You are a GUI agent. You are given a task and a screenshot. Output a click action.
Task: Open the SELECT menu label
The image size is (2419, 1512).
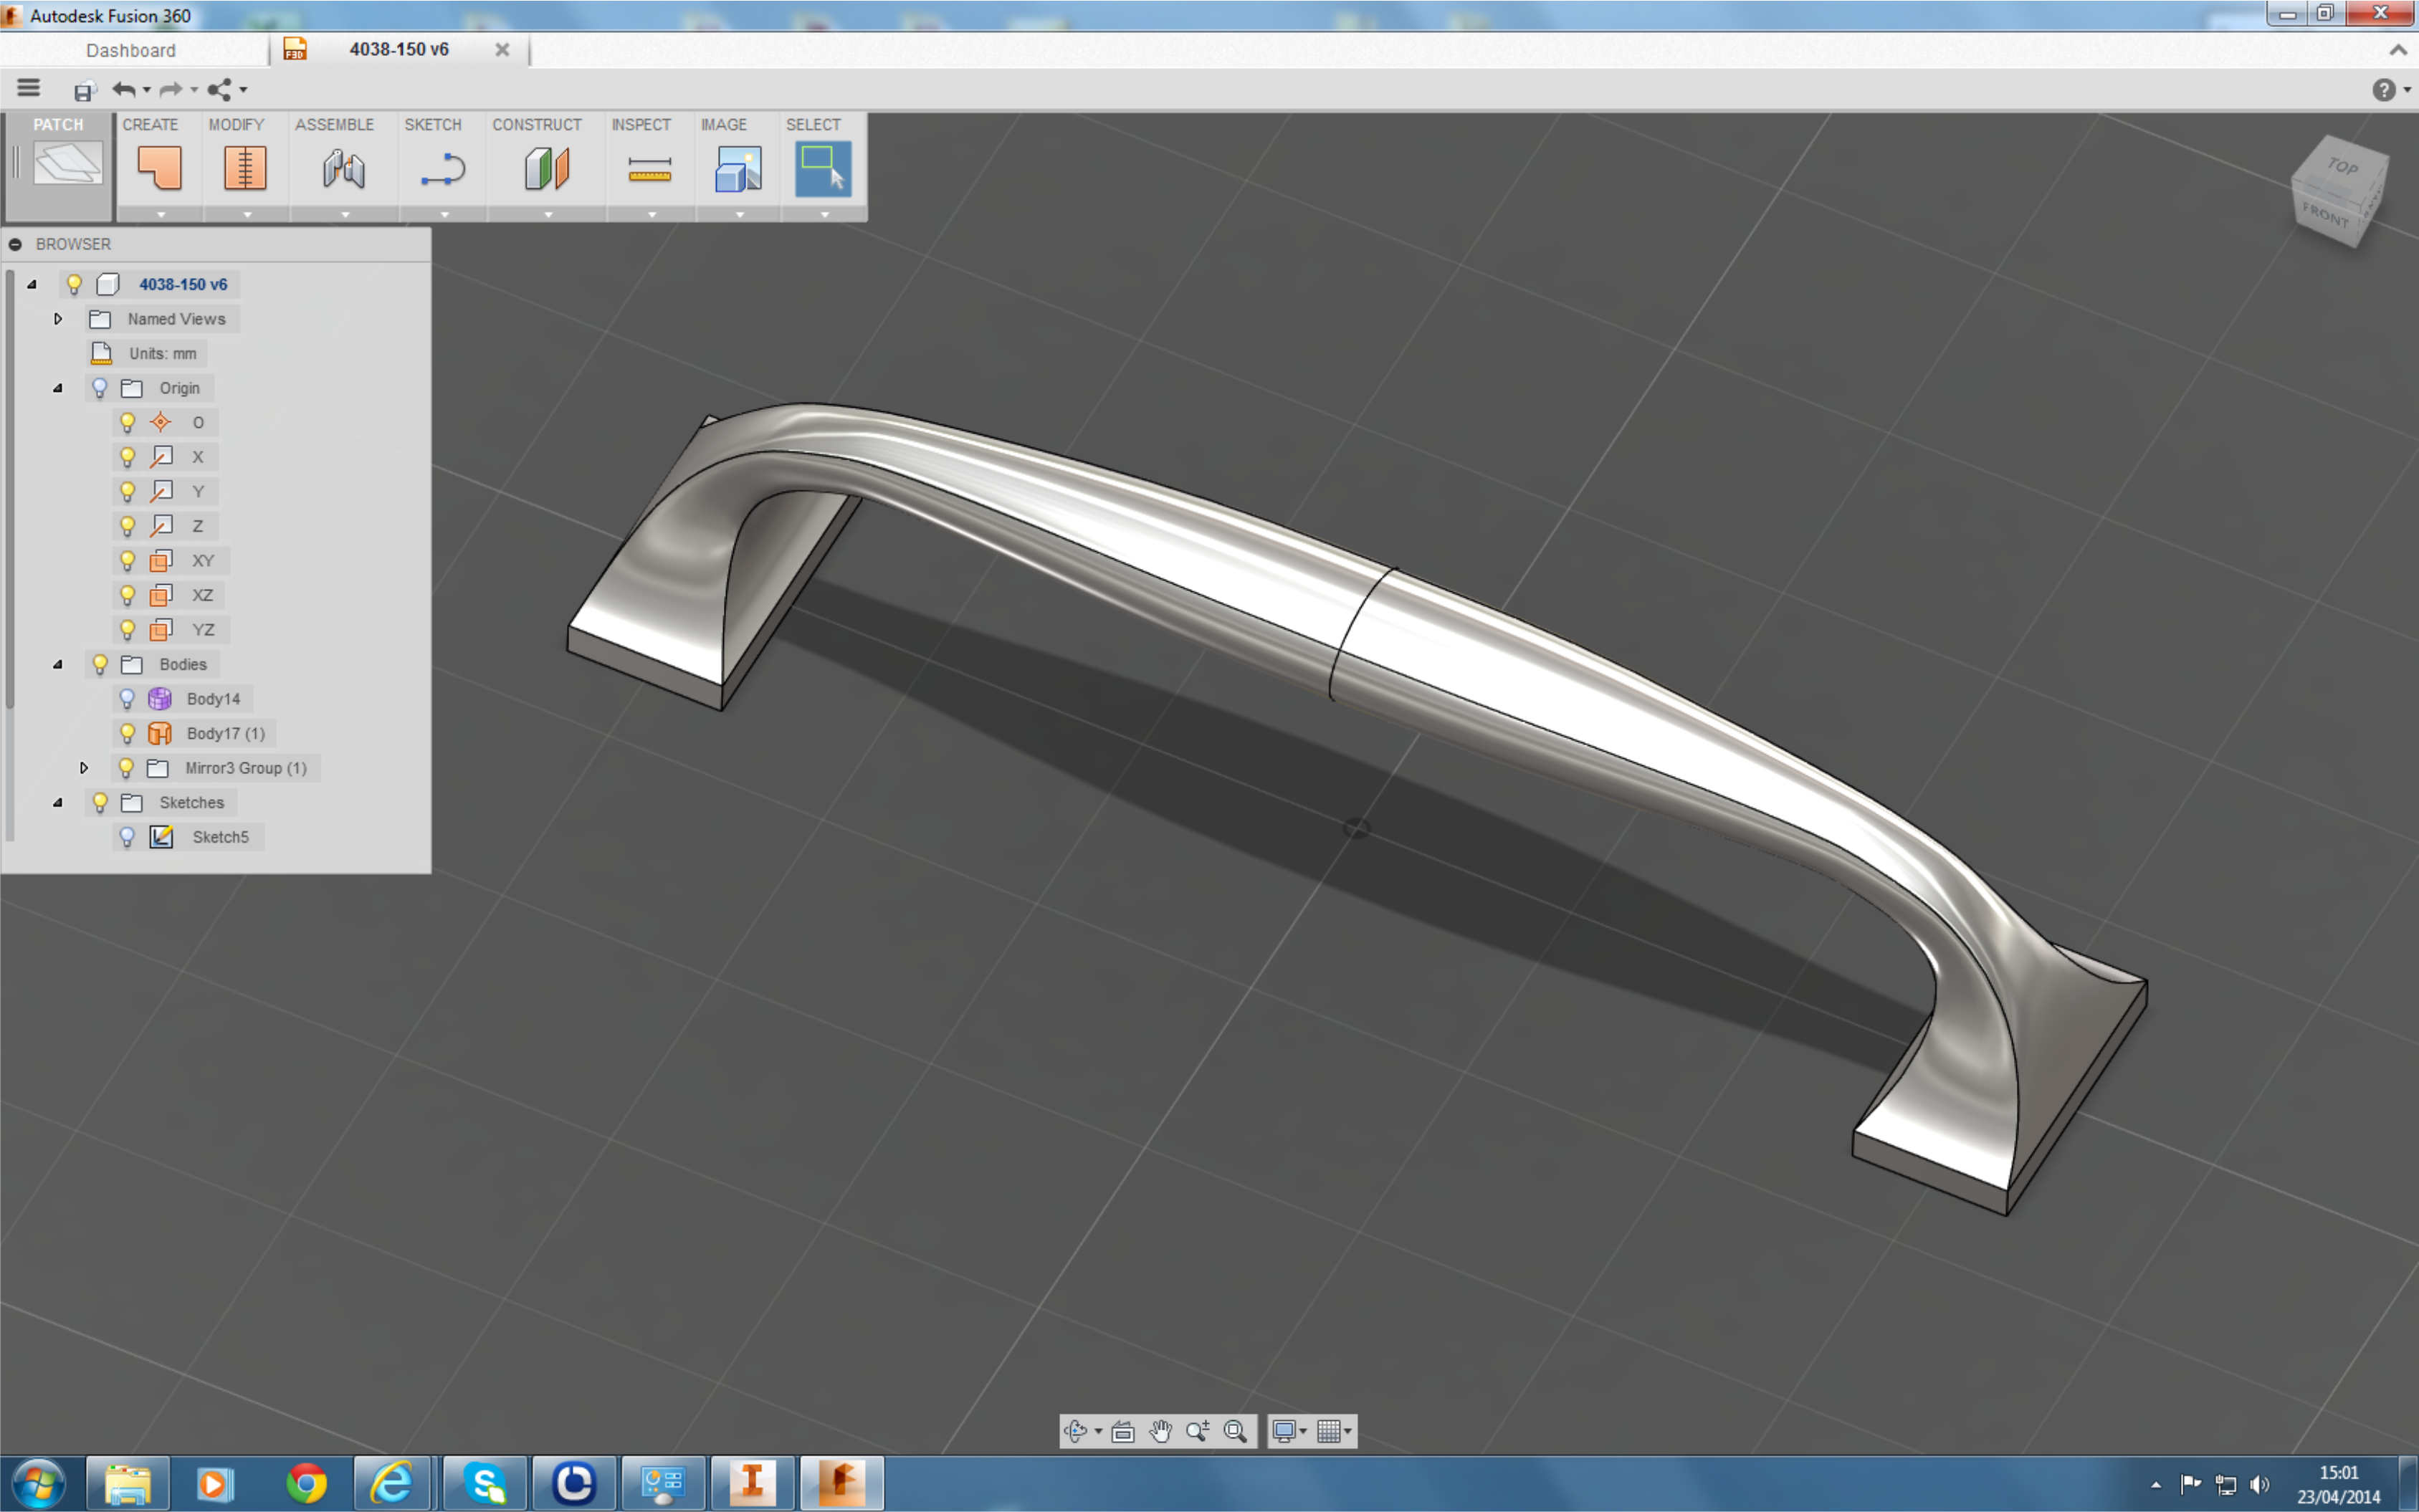[x=813, y=125]
